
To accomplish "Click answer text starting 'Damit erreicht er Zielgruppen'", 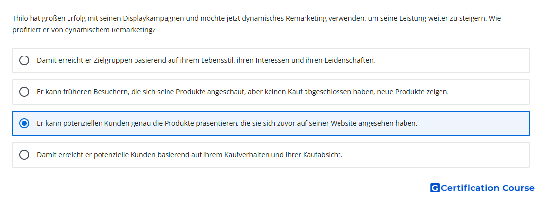I will pos(206,60).
